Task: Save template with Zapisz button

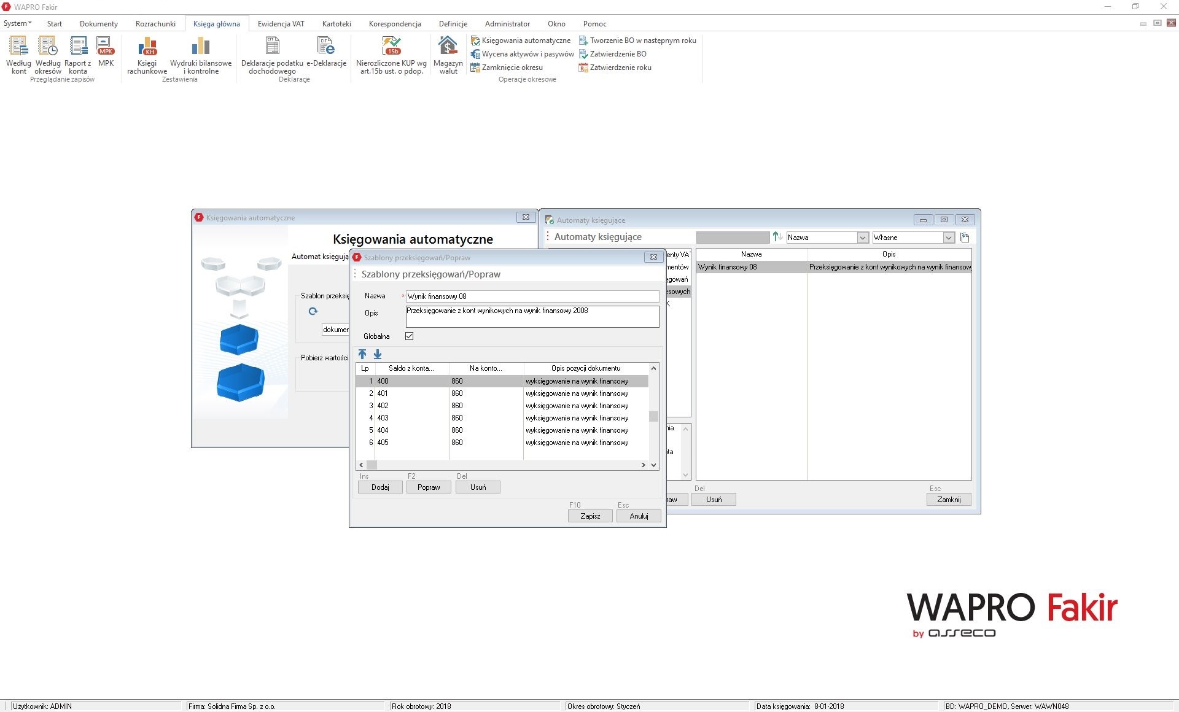Action: [590, 516]
